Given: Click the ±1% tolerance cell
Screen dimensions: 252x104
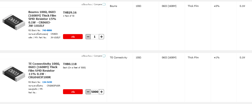Looking at the screenshot, I should coord(217,58).
